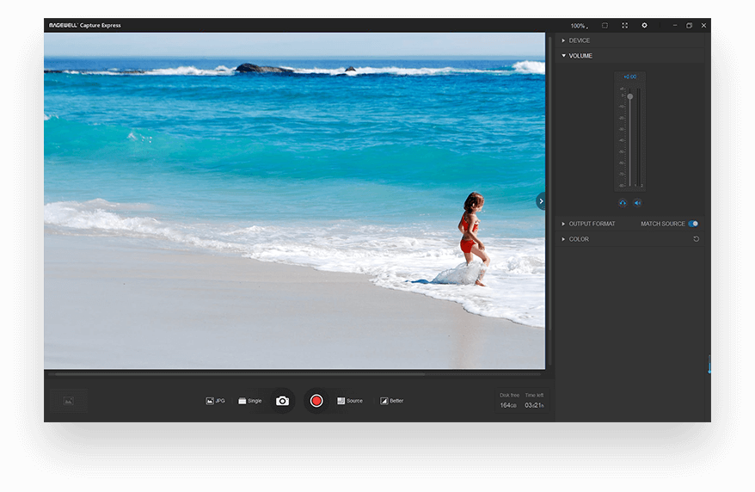Collapse the side panel with the arrow
Screen dimensions: 755x492
[540, 201]
